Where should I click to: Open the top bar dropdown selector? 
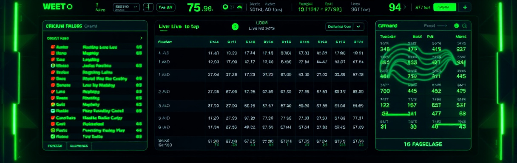click(x=126, y=7)
